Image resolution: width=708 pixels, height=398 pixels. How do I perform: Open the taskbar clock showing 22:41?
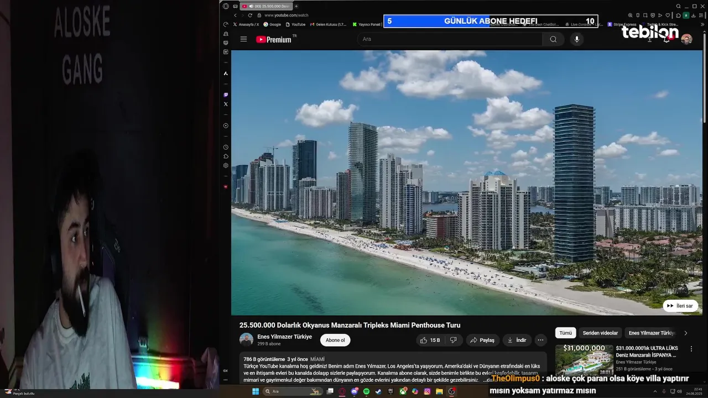694,391
